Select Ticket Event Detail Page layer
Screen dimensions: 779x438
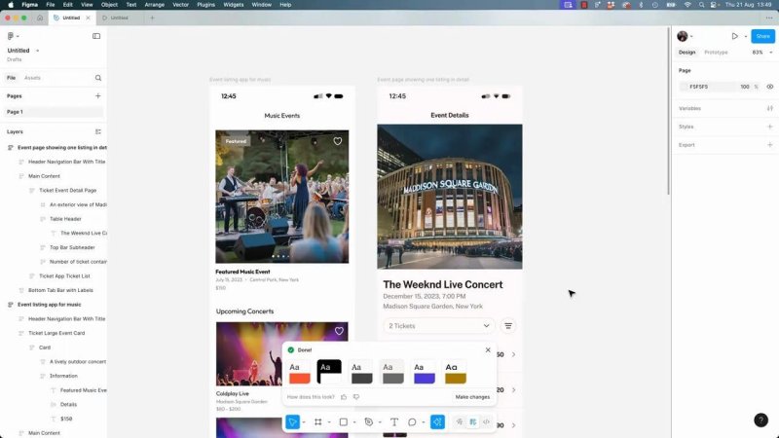[67, 190]
